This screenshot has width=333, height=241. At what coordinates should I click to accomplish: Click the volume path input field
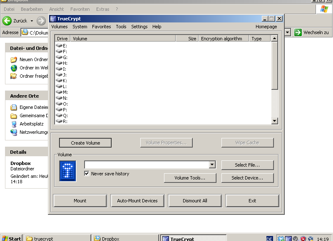[147, 165]
